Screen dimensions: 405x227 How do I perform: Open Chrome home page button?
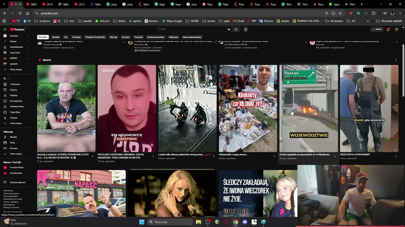[28, 13]
